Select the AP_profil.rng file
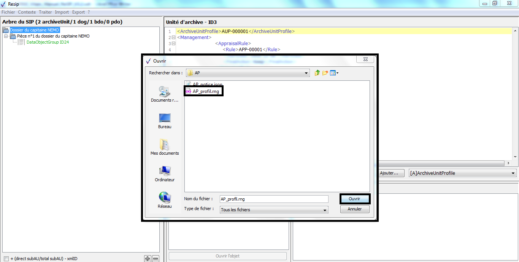Screen dimensions: 519x262 [205, 91]
